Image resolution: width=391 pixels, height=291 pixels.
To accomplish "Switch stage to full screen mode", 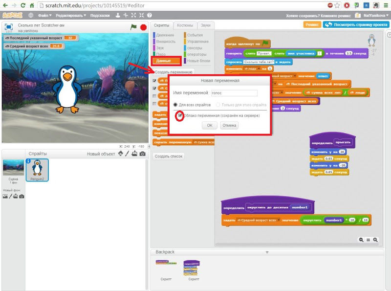I will (9, 27).
